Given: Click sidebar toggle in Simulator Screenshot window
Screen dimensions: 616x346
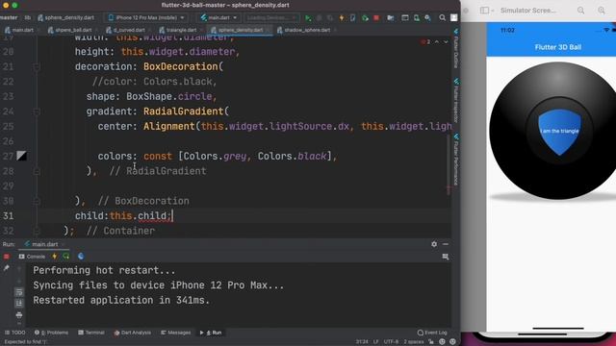Looking at the screenshot, I should 487,11.
